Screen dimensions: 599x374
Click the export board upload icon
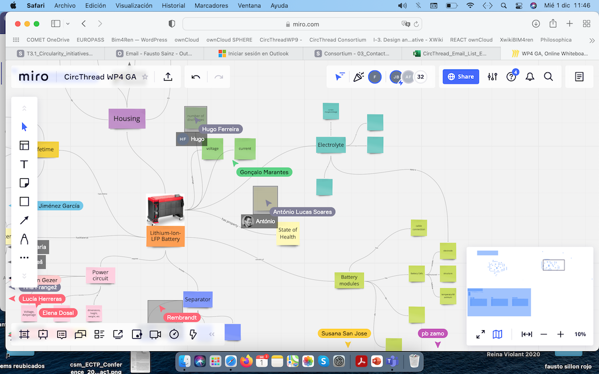pyautogui.click(x=168, y=77)
